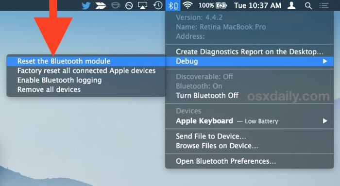Click the Devices section header

coord(188,111)
